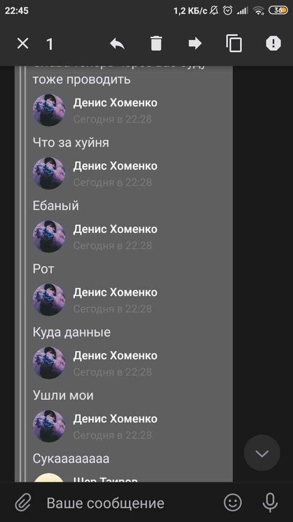Jump to latest messages with down chevron
Screen dimensions: 293x522
tap(262, 453)
